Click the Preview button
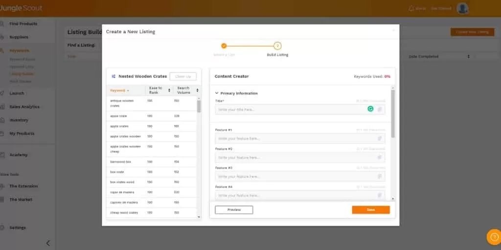The image size is (501, 250). click(234, 210)
